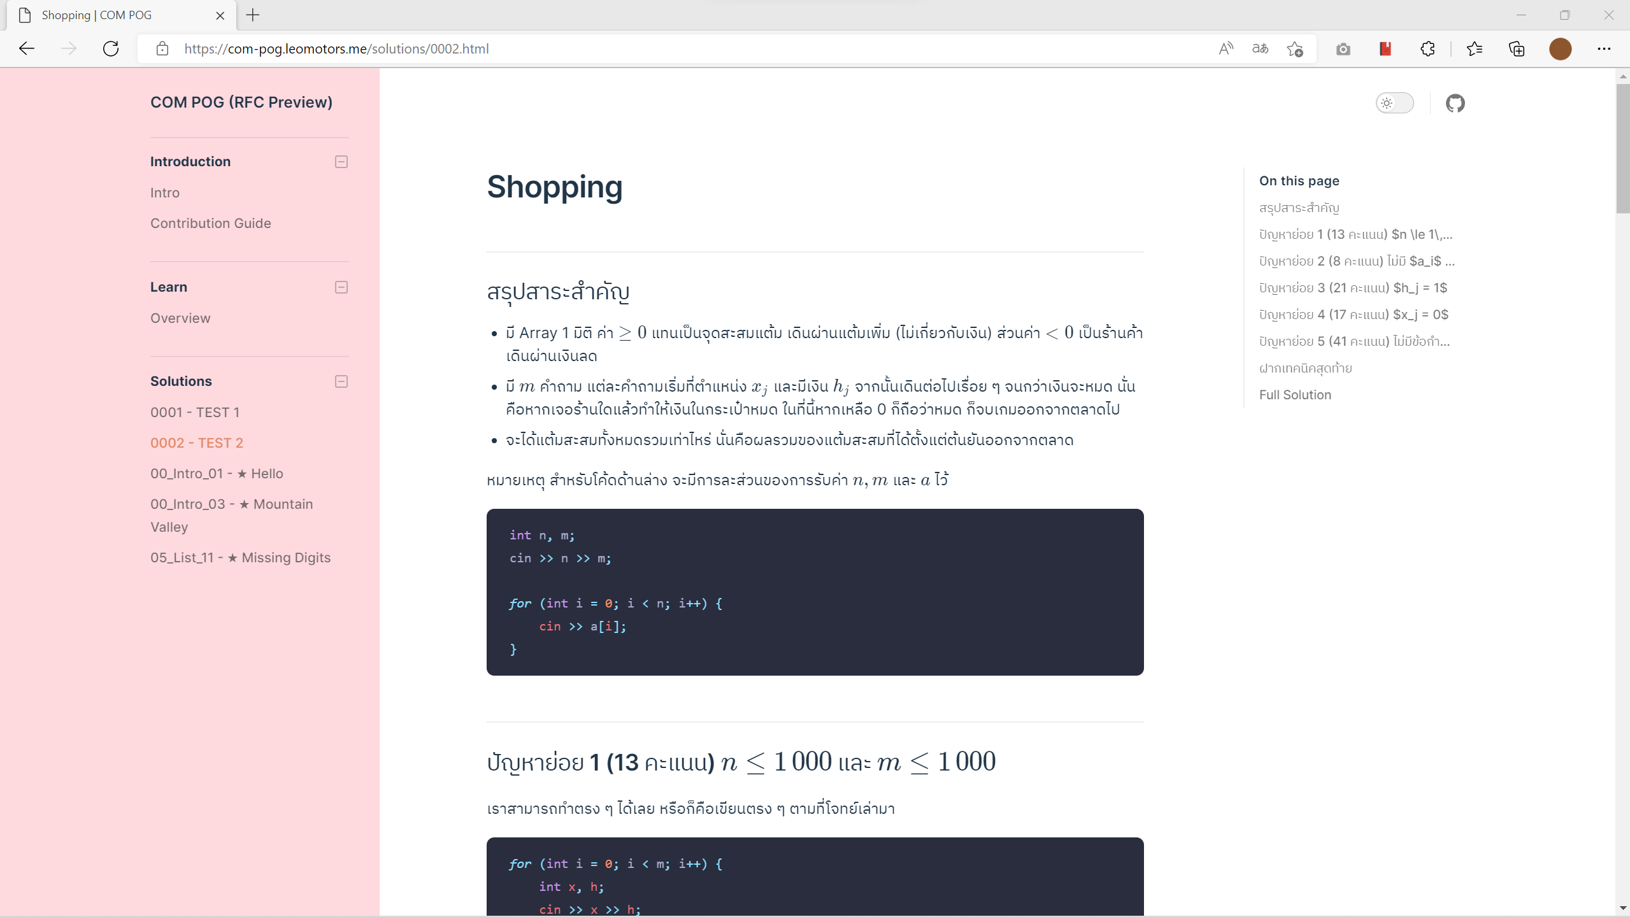Open Settings and more menu
Image resolution: width=1630 pixels, height=917 pixels.
point(1605,48)
